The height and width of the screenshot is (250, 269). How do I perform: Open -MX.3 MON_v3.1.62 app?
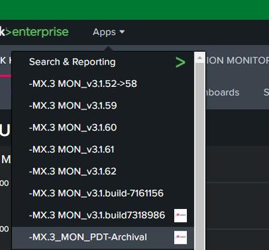pos(103,171)
